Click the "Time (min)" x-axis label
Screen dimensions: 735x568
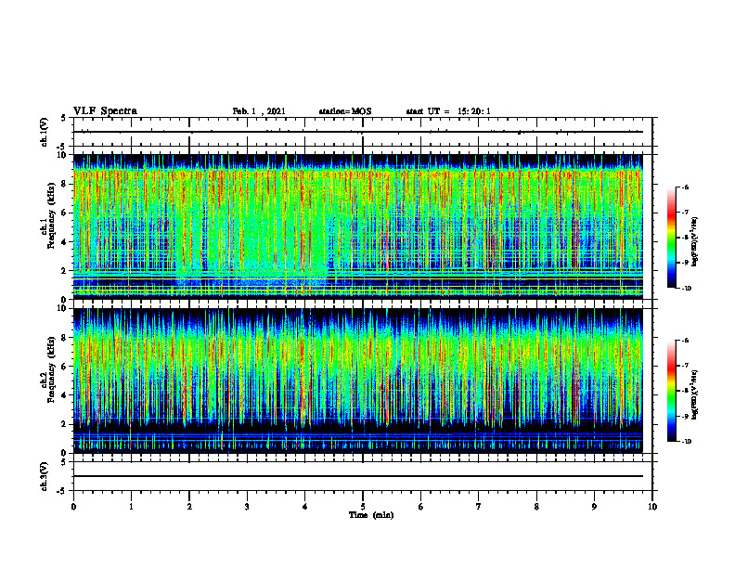[371, 515]
